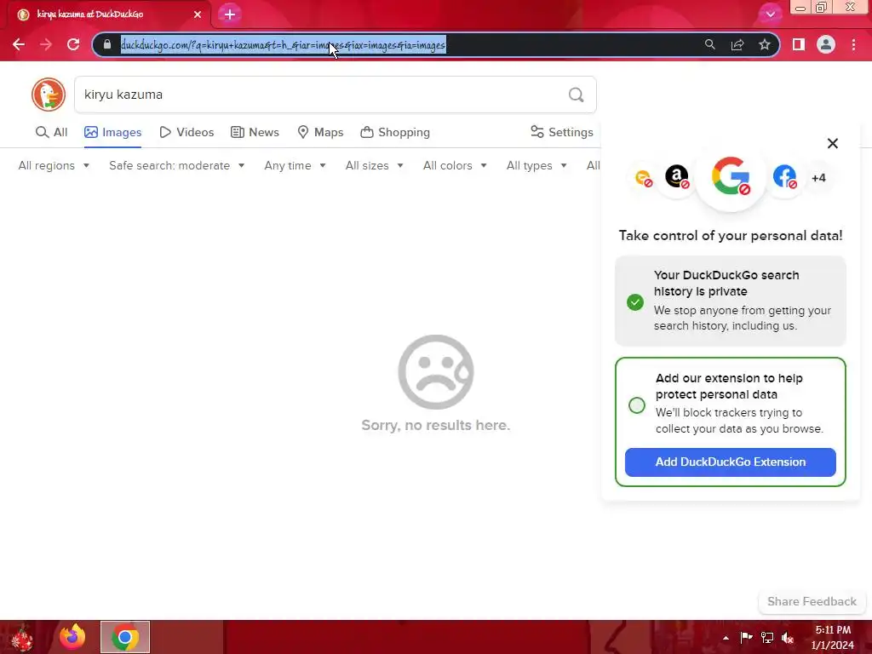Switch to the All results tab
The height and width of the screenshot is (654, 872).
tap(51, 132)
